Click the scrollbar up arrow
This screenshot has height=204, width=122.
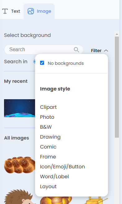pos(117,34)
